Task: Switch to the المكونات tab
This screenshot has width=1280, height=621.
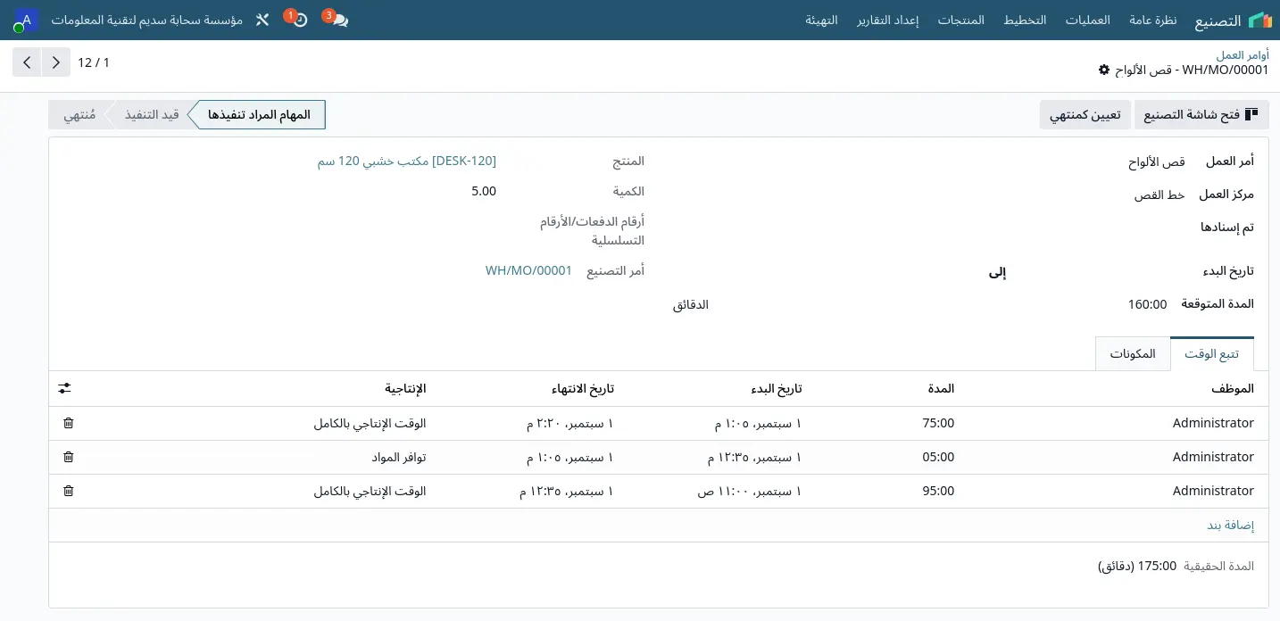Action: coord(1133,354)
